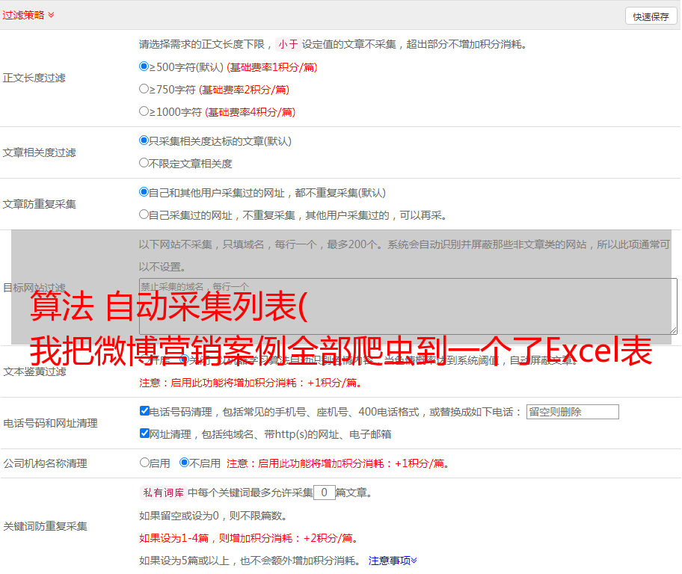
Task: Click the 公司机构名称清理 row label
Action: 45,463
